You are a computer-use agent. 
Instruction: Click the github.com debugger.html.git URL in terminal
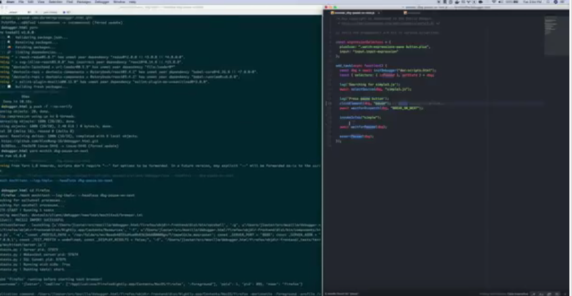point(32,142)
